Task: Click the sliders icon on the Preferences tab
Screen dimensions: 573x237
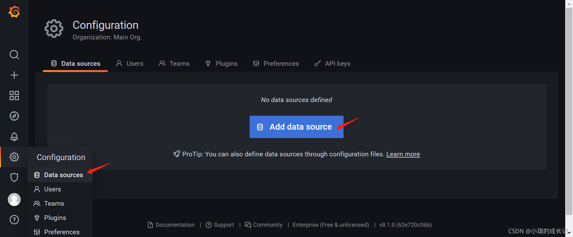Action: click(x=256, y=63)
